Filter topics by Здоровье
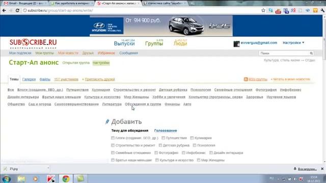 (x=255, y=97)
